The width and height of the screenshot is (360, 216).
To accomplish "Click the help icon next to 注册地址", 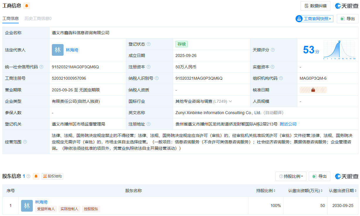I will click(149, 124).
